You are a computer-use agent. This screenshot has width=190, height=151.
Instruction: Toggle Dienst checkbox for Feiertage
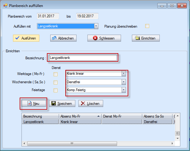point(55,90)
